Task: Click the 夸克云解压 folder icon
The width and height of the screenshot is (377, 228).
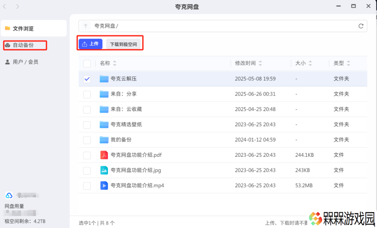Action: point(104,79)
